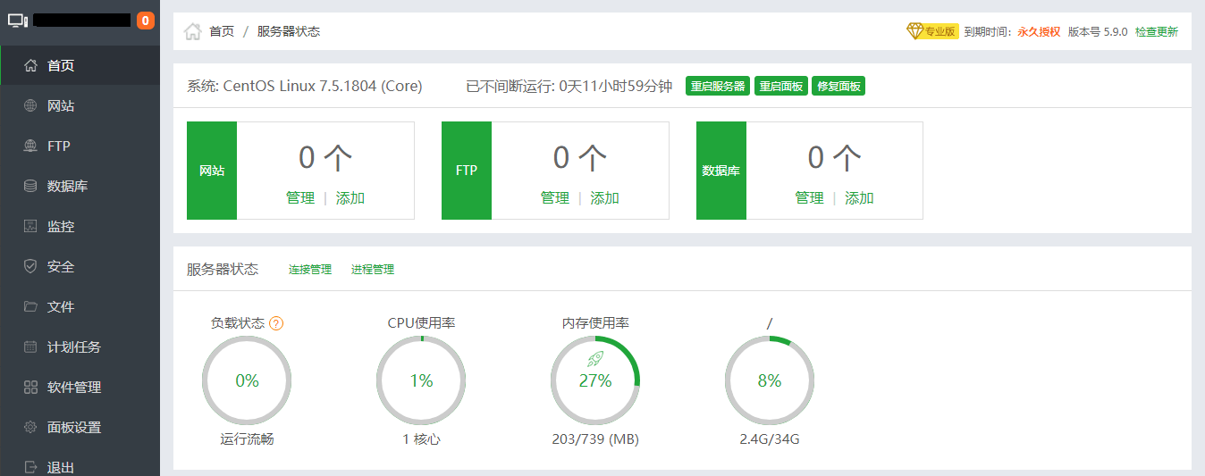
Task: Click the load status help question mark
Action: [x=276, y=323]
